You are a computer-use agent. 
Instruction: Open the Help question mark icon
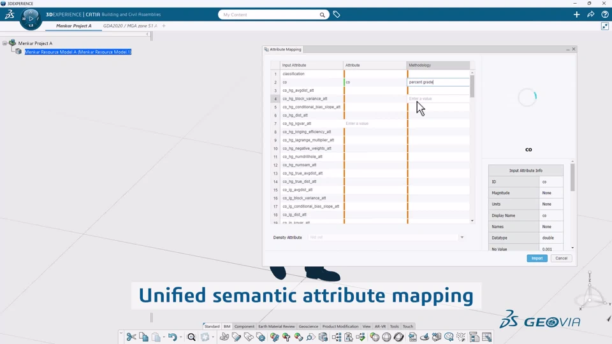[604, 15]
